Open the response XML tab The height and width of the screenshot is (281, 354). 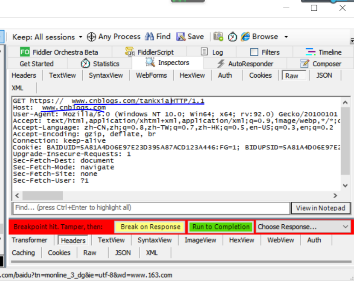(152, 252)
